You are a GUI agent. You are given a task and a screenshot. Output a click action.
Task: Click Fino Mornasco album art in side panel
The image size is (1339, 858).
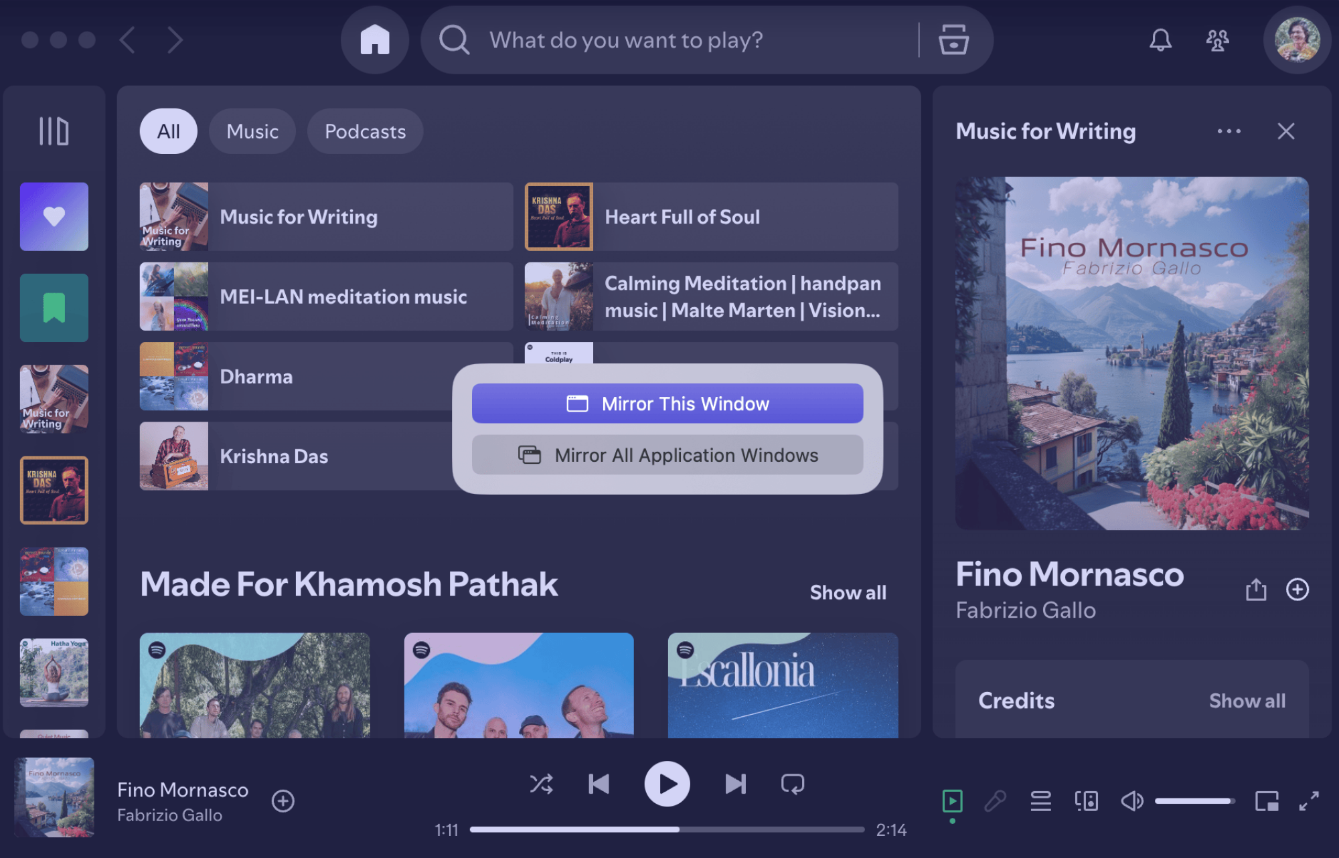tap(1132, 353)
